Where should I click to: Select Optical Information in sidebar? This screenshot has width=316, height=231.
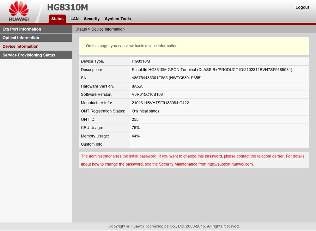(x=21, y=38)
